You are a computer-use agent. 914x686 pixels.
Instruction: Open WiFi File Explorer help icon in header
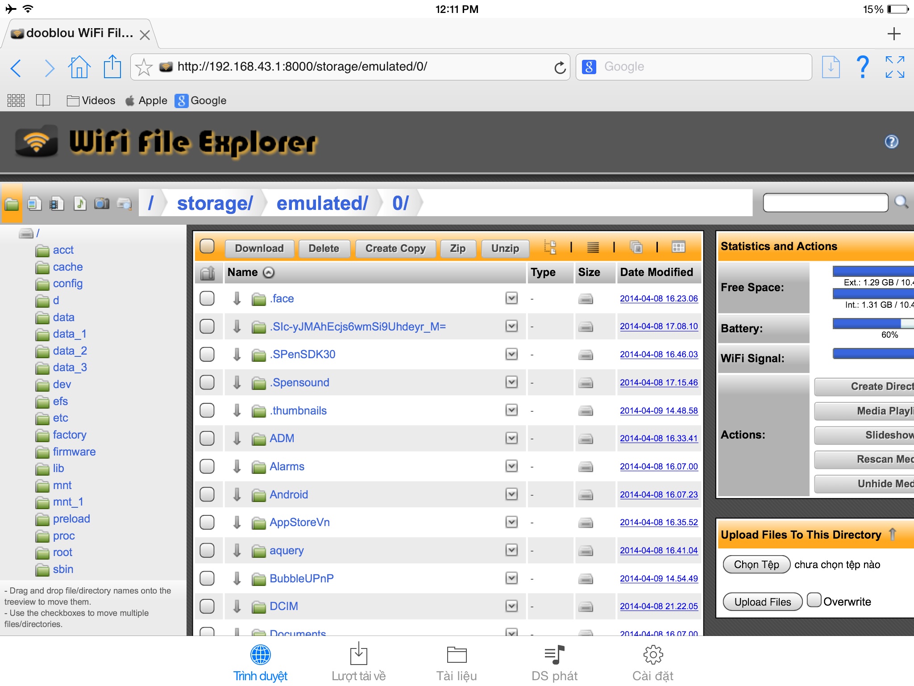[x=891, y=142]
